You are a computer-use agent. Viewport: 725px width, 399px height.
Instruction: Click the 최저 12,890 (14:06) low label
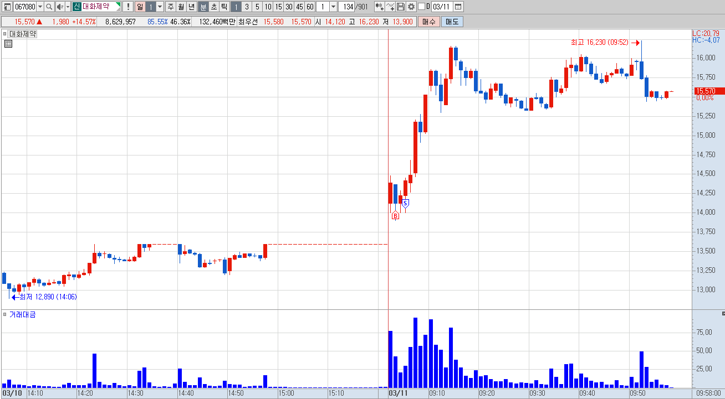tap(48, 297)
